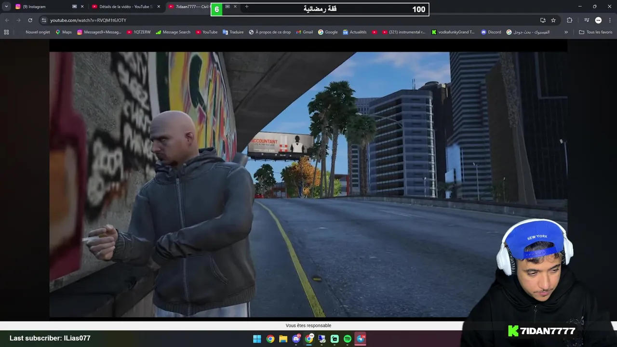This screenshot has width=617, height=347.
Task: View site information icon in address bar
Action: coord(44,20)
